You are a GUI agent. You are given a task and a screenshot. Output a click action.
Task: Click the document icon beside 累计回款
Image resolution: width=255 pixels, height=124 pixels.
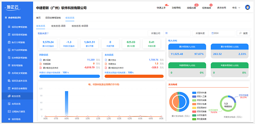[x=41, y=60]
